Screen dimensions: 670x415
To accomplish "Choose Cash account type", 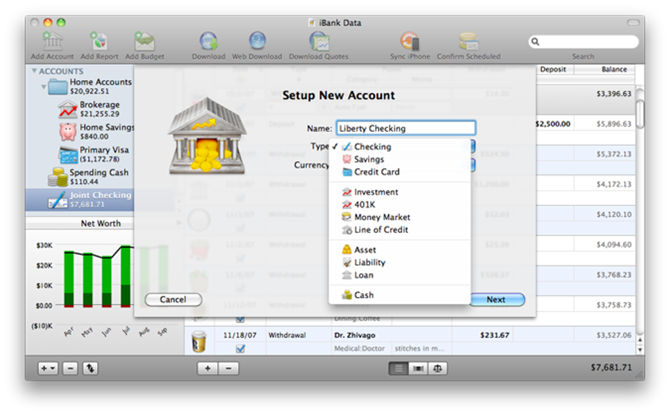I will tap(399, 295).
